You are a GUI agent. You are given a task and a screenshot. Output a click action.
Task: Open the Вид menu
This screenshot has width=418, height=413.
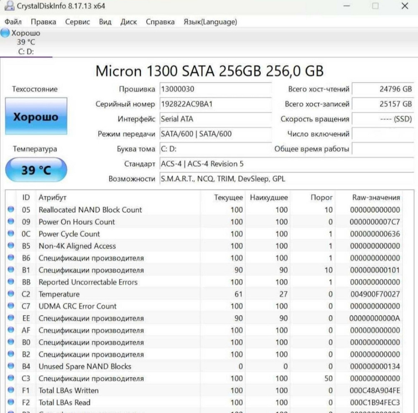click(105, 22)
